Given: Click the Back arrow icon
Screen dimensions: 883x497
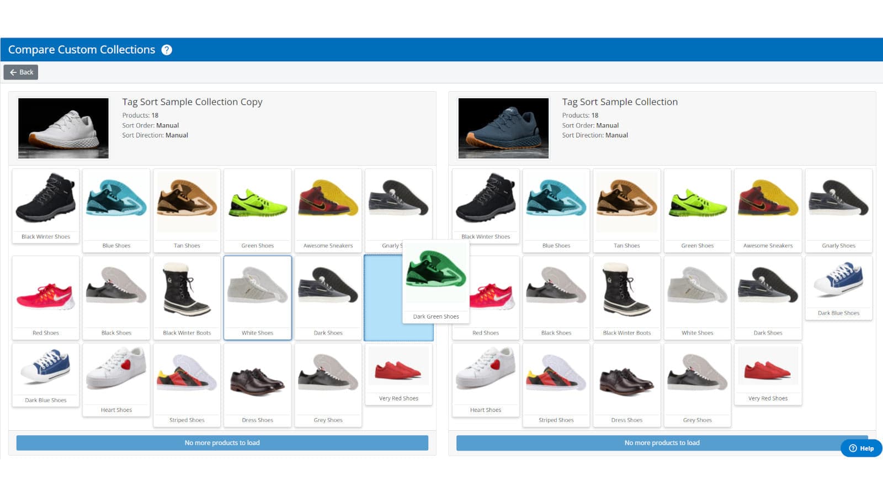Looking at the screenshot, I should coord(13,72).
